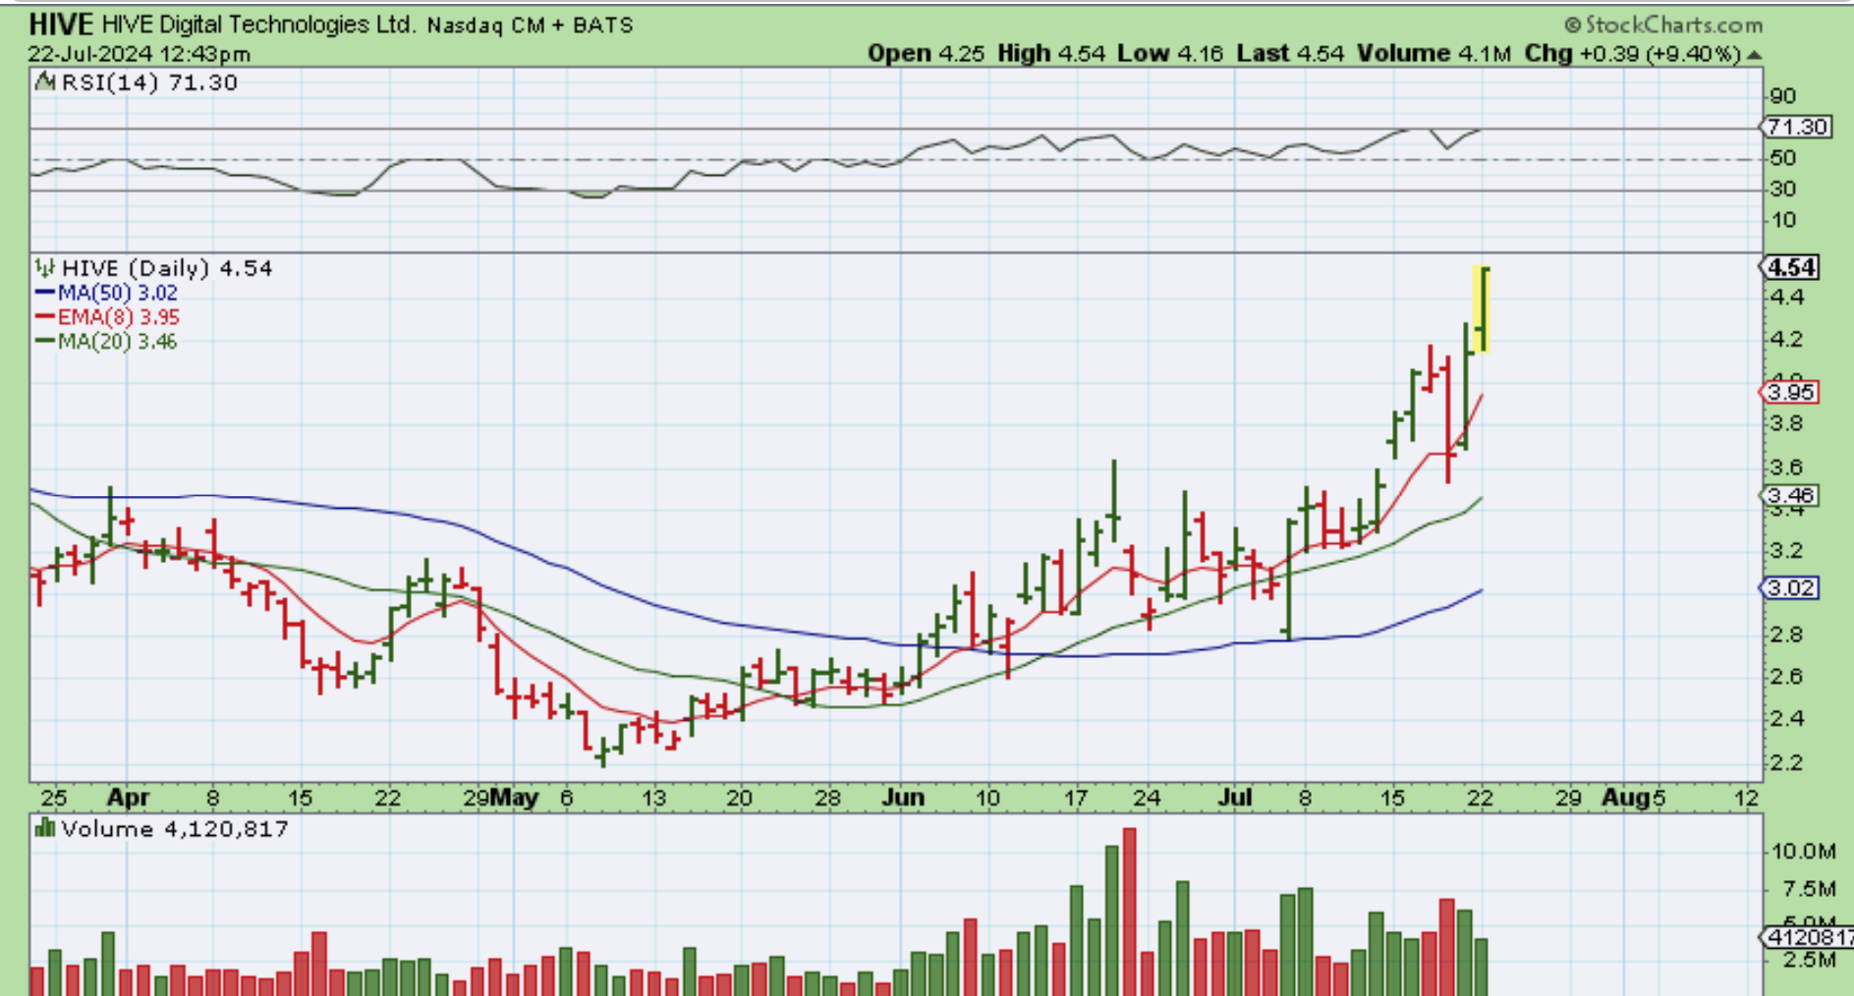Click the 2.5M level on the volume axis

pyautogui.click(x=1809, y=960)
